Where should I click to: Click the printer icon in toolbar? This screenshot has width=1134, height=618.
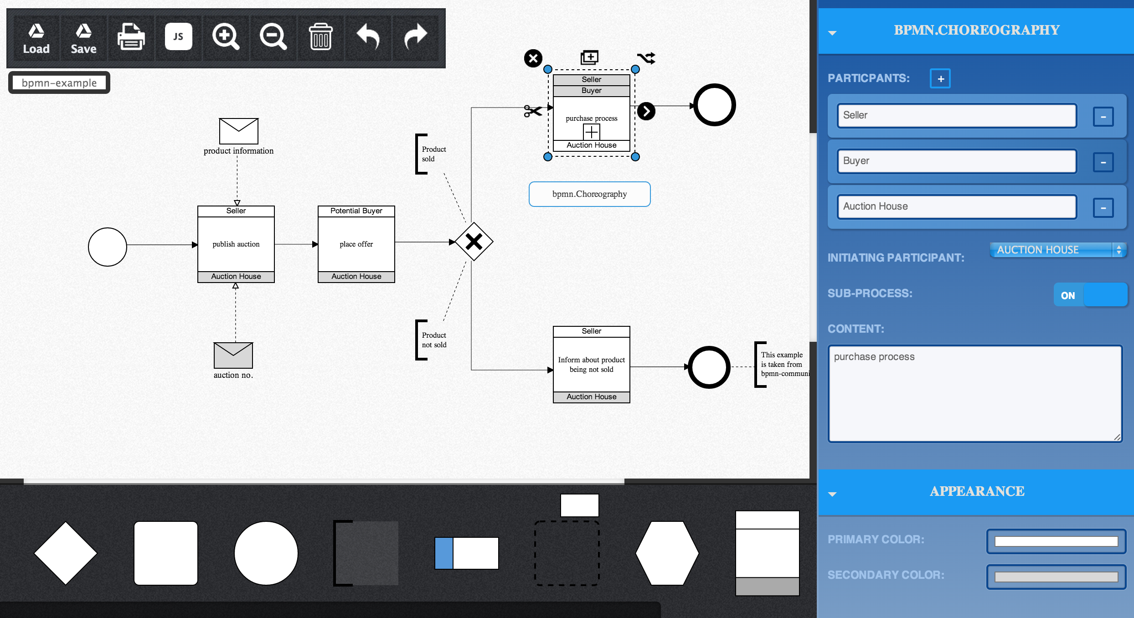pyautogui.click(x=131, y=37)
